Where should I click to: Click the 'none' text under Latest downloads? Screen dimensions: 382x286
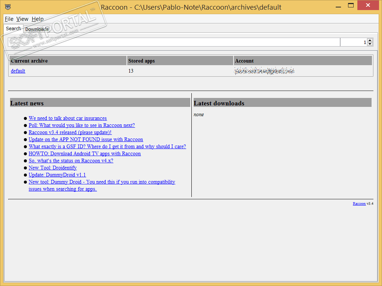(199, 115)
